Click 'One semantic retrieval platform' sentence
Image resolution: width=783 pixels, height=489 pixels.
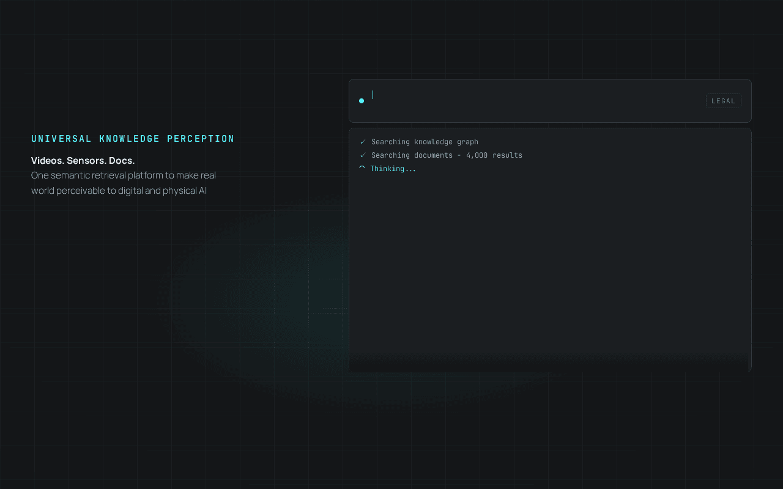(124, 175)
